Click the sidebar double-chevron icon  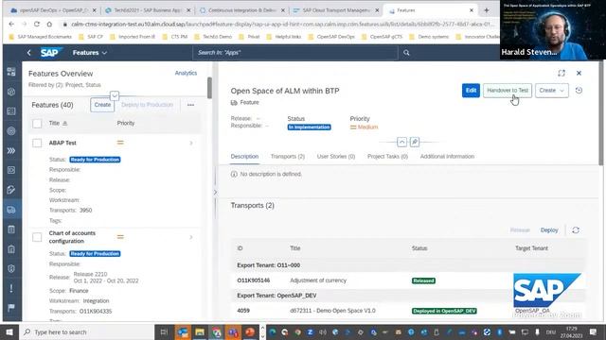pyautogui.click(x=11, y=151)
